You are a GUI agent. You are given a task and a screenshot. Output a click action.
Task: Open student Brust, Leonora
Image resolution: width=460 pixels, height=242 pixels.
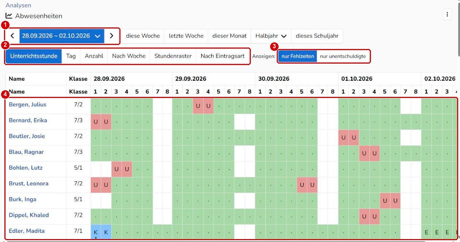28,184
